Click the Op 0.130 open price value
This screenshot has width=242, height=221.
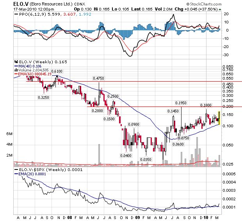coord(83,9)
